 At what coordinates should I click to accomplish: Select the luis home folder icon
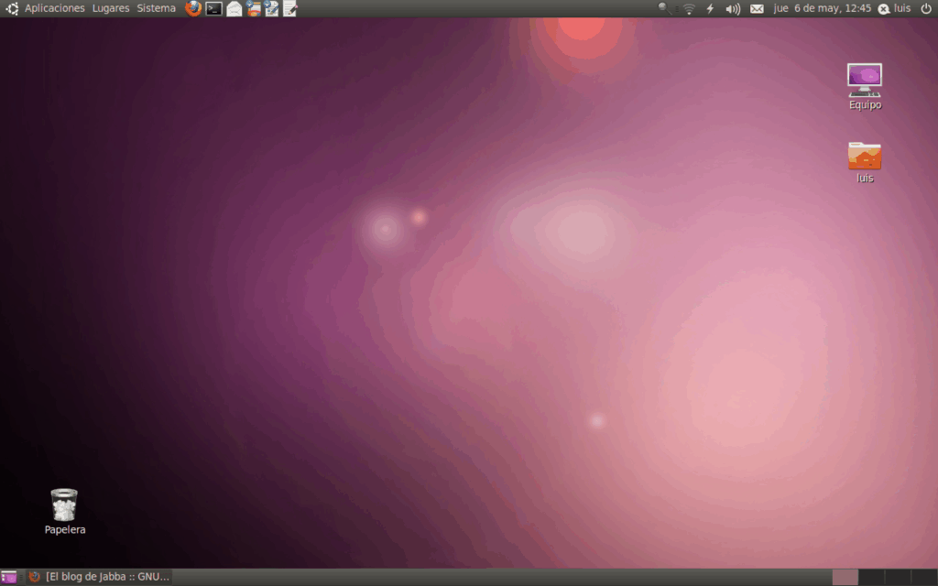pyautogui.click(x=864, y=160)
